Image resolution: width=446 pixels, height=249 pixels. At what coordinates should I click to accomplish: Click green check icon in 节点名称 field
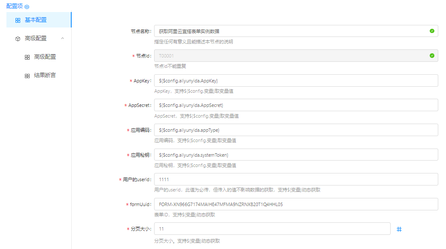pos(431,31)
